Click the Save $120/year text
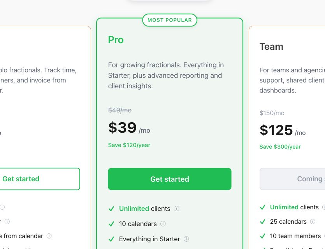This screenshot has height=249, width=325. pyautogui.click(x=129, y=145)
